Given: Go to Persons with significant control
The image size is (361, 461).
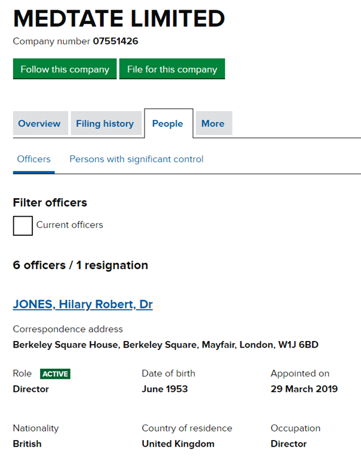Looking at the screenshot, I should (136, 159).
